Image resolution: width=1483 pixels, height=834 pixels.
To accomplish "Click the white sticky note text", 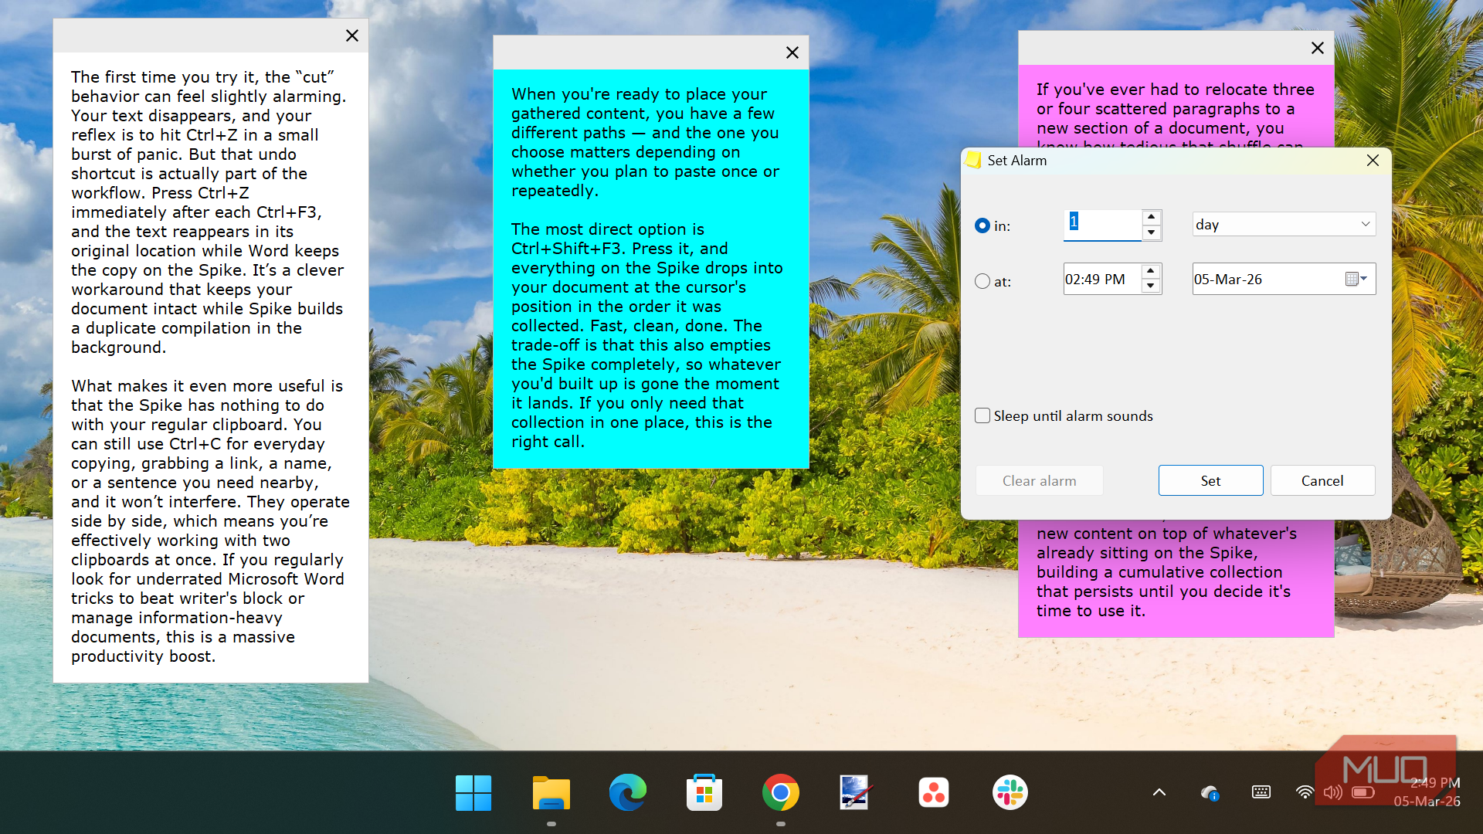I will pos(210,367).
